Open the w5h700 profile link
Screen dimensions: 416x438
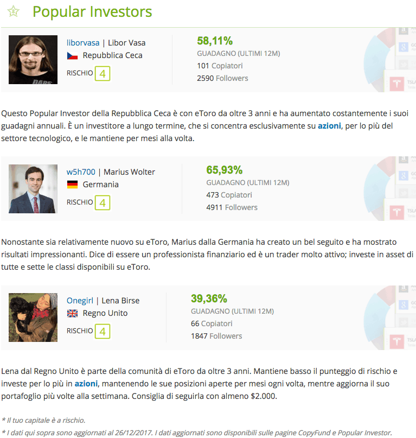(x=81, y=172)
